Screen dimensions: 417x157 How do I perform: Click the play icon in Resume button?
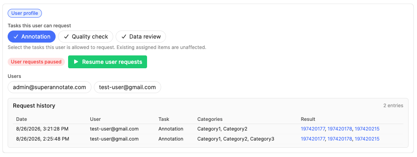76,62
